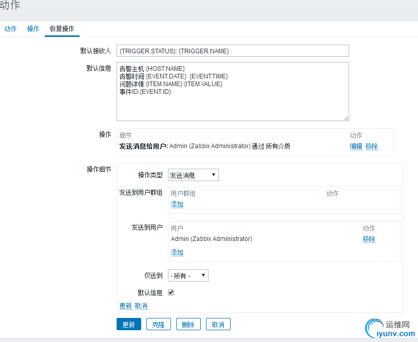The image size is (418, 342).
Task: Grab the textarea resize handle corner
Action: tap(346, 118)
